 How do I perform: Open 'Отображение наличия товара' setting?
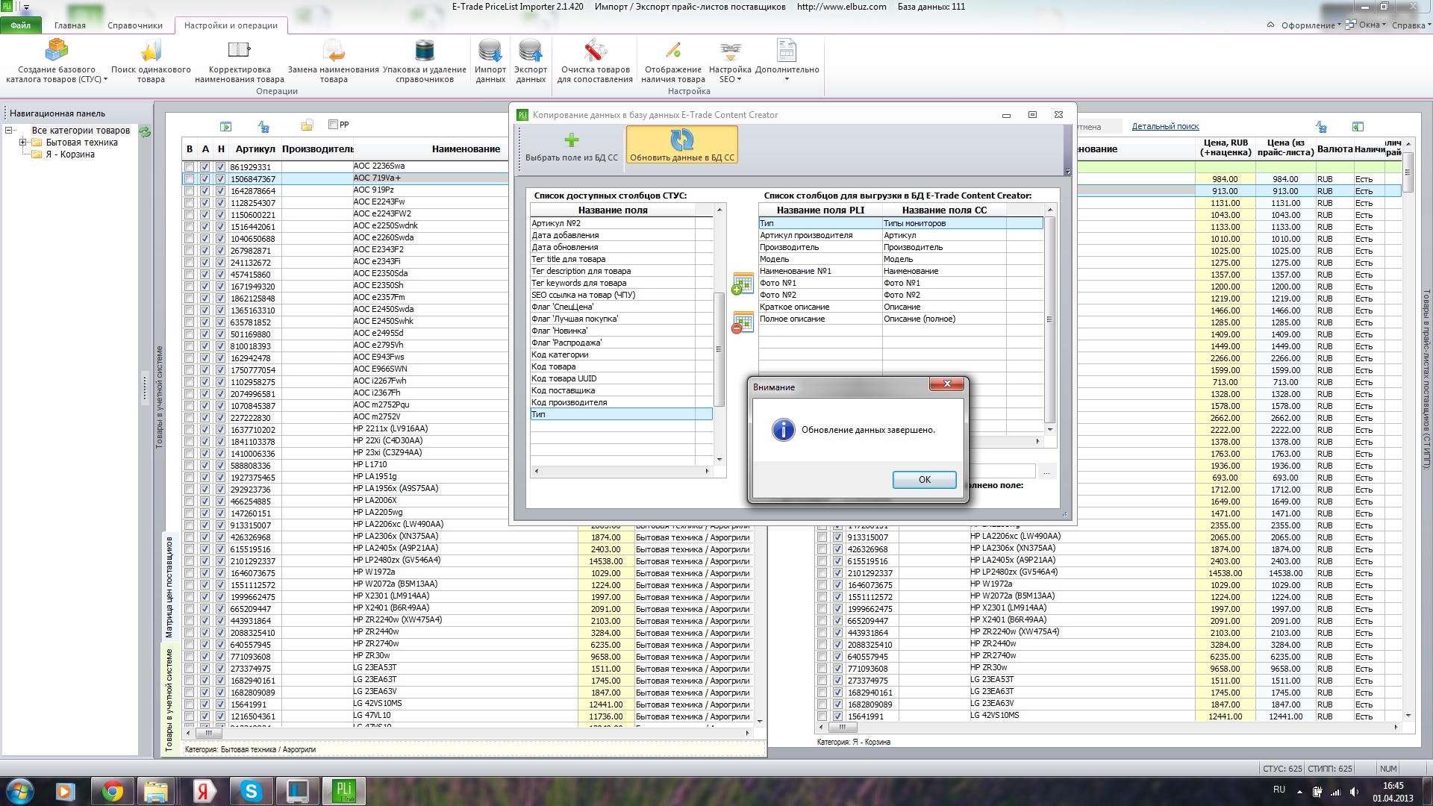(673, 60)
